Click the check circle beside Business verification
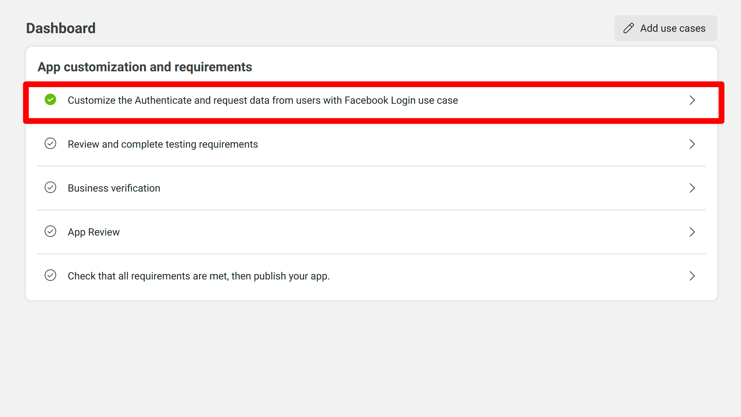Image resolution: width=741 pixels, height=417 pixels. click(50, 188)
